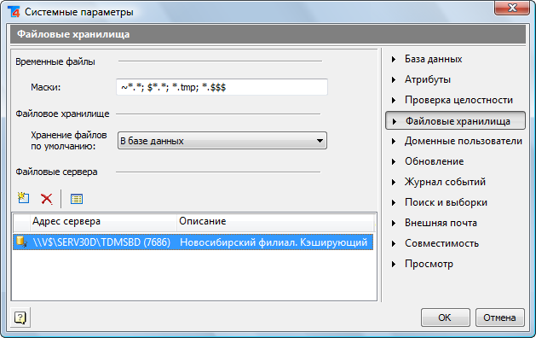Open the default file storage dropdown

[x=222, y=141]
